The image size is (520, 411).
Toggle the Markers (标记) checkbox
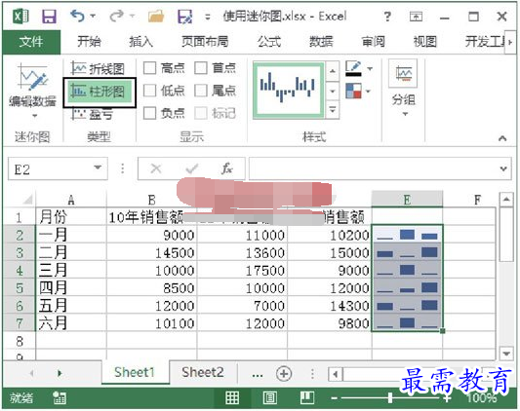click(x=201, y=113)
